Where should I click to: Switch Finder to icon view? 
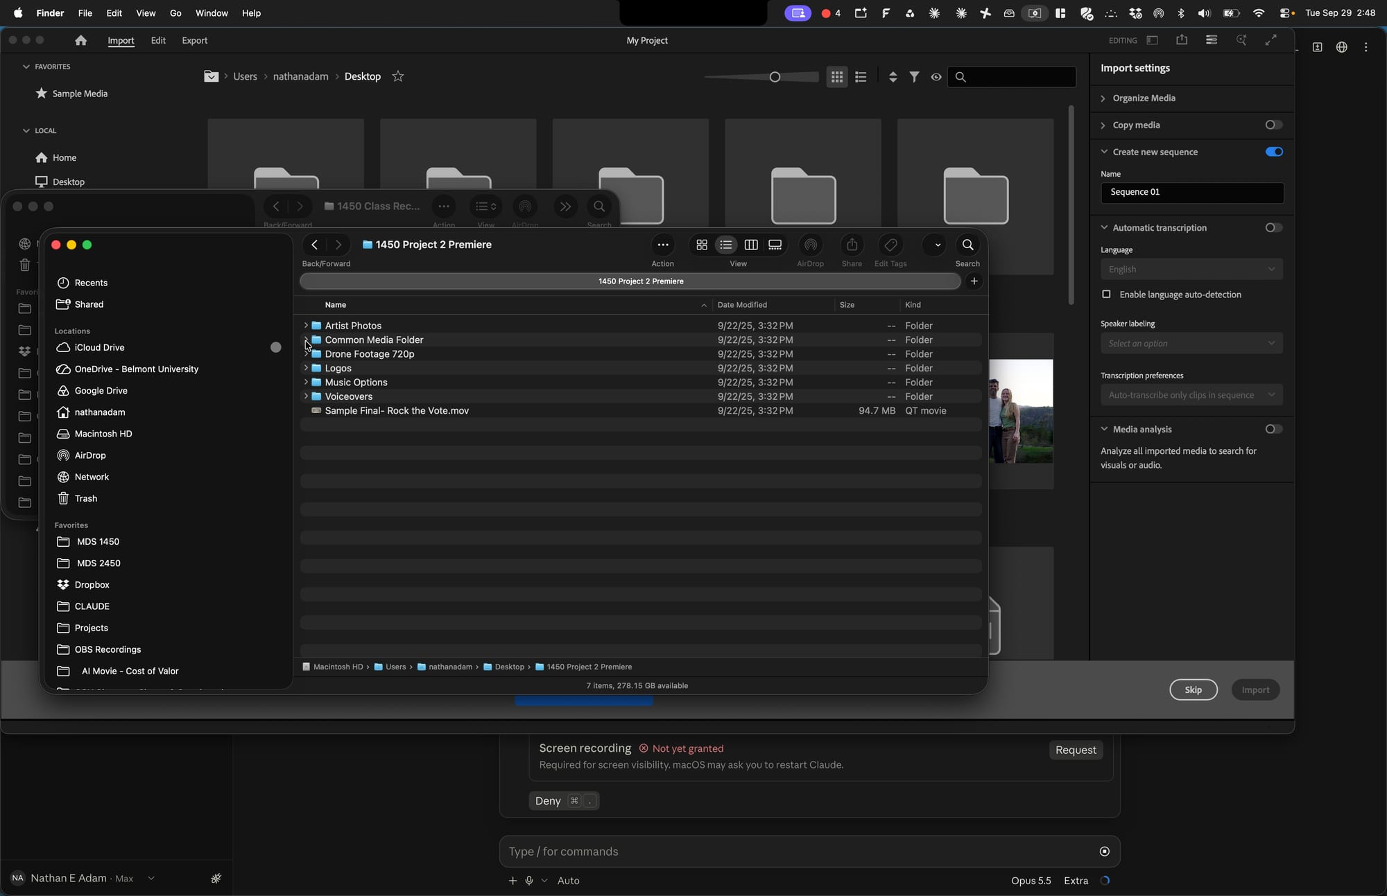click(x=702, y=245)
